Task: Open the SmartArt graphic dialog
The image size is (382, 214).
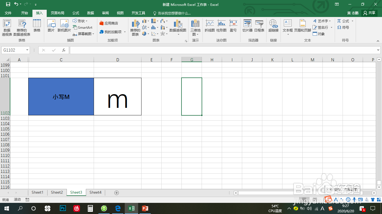Action: [x=82, y=27]
